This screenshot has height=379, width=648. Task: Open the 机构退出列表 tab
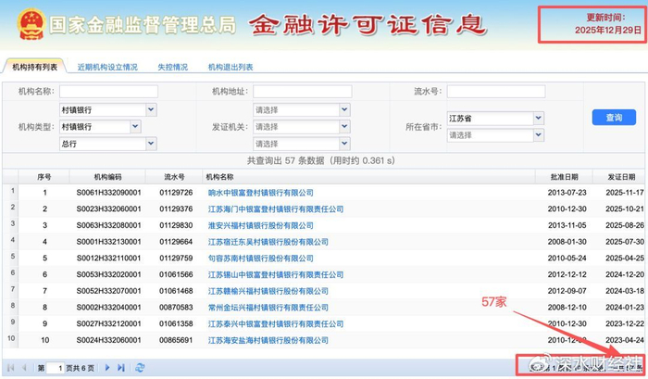[231, 67]
